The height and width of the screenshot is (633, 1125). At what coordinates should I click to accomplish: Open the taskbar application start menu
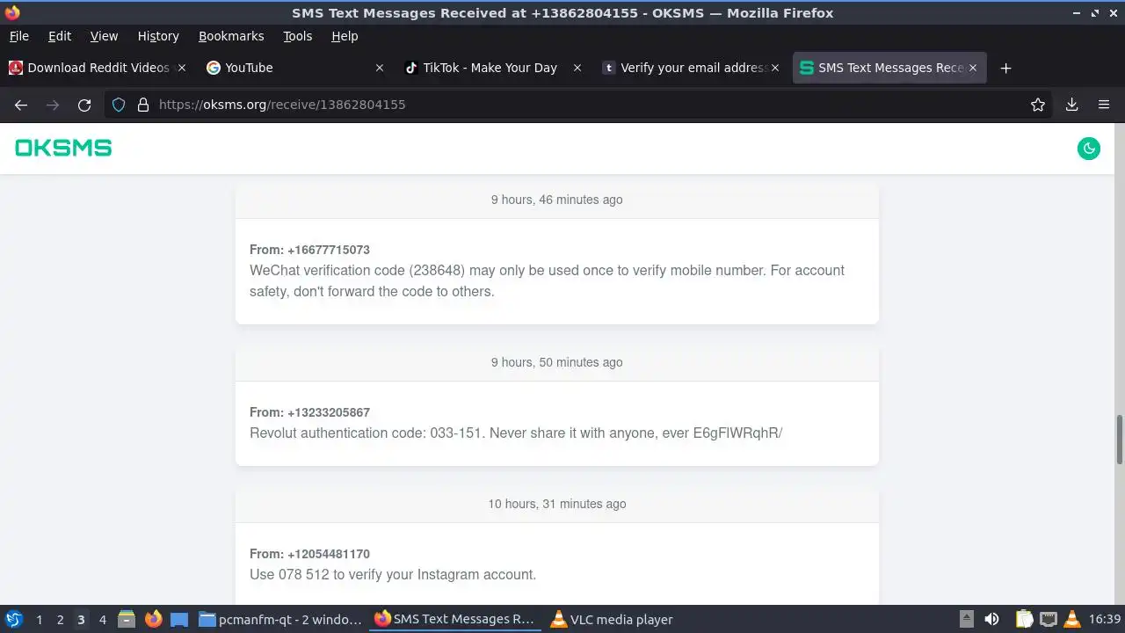click(14, 619)
